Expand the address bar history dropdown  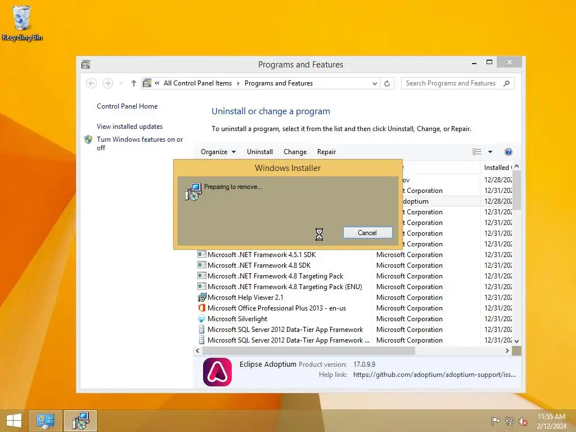[374, 83]
